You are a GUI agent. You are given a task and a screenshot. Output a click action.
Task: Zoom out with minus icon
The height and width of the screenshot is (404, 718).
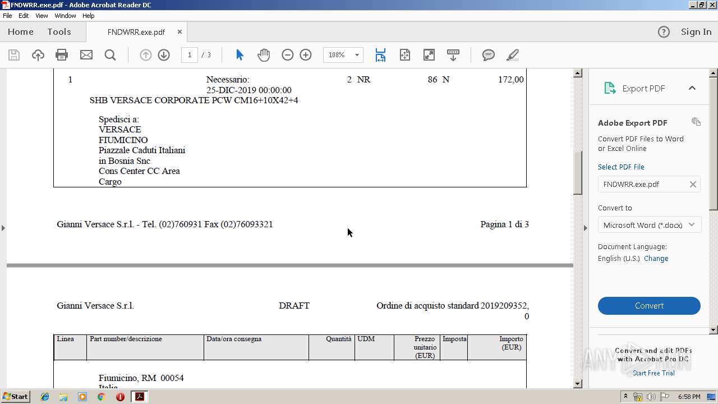[x=288, y=55]
